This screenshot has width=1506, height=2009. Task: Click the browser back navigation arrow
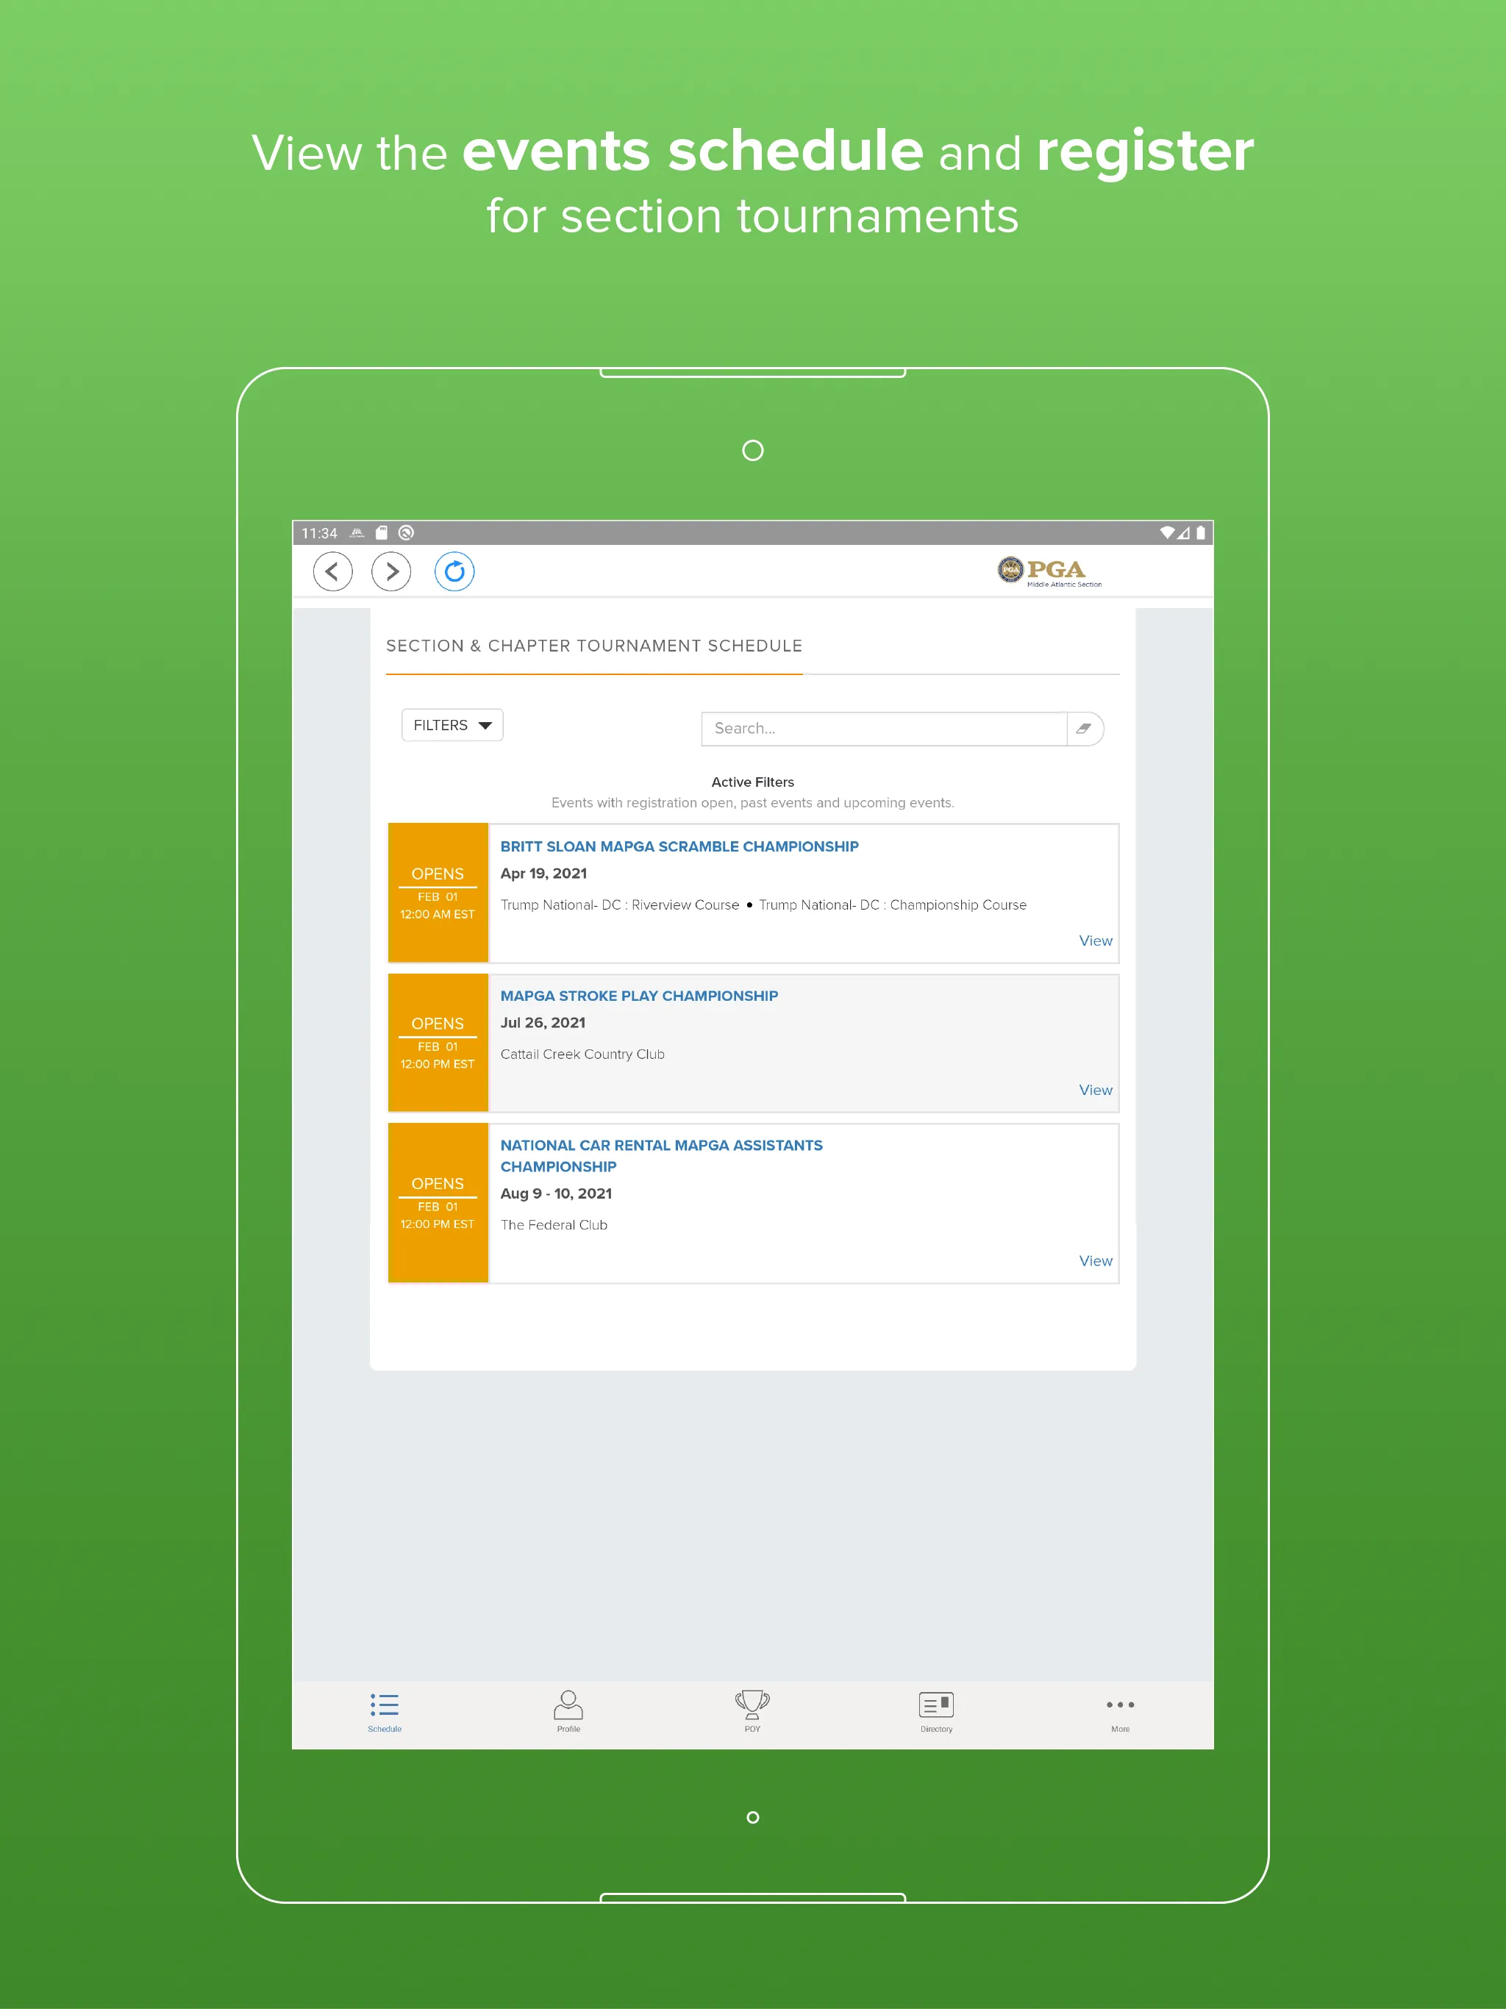click(x=332, y=573)
